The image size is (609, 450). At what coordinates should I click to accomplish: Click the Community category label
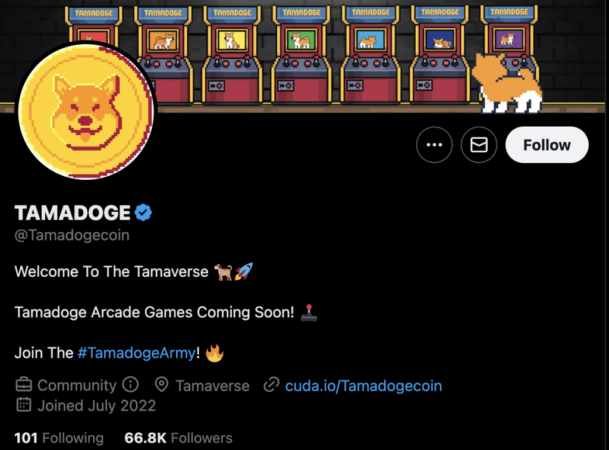click(77, 385)
